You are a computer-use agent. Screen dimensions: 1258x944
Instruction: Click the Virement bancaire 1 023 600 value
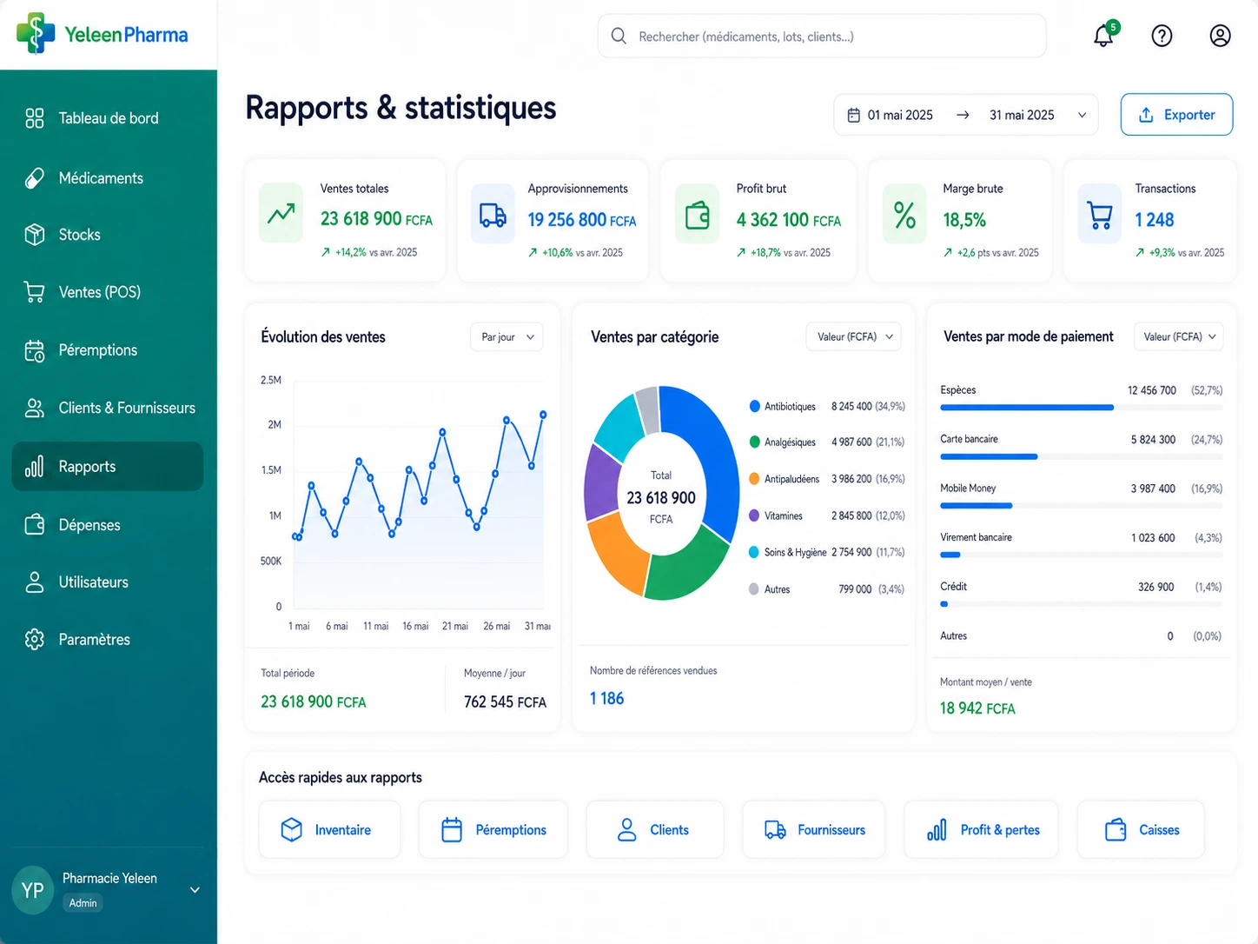pyautogui.click(x=1153, y=538)
